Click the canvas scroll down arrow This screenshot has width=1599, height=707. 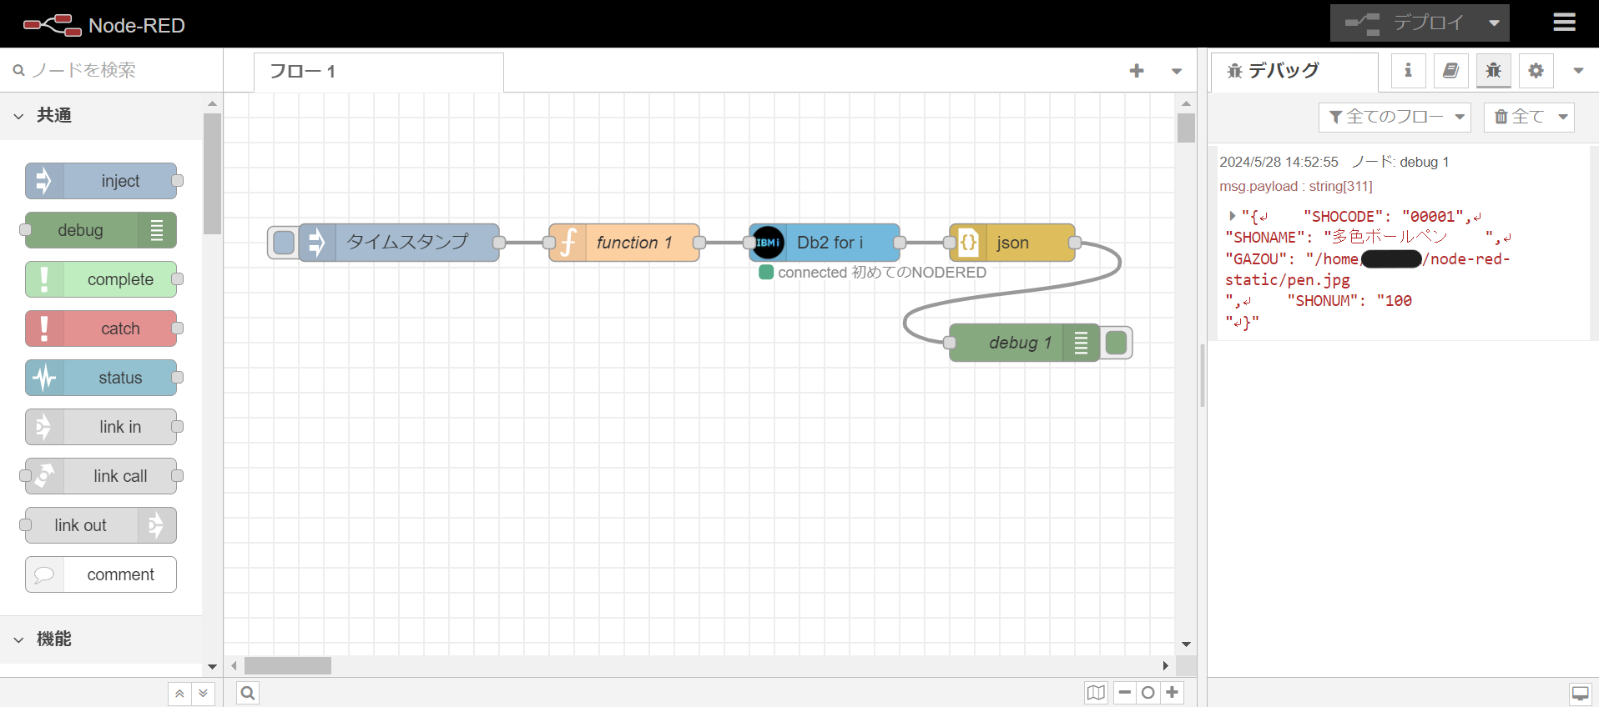coord(1186,644)
